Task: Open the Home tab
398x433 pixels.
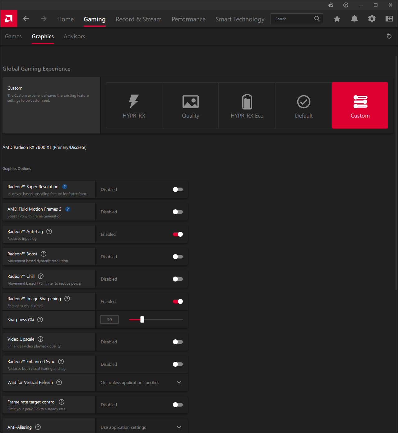Action: [x=66, y=19]
